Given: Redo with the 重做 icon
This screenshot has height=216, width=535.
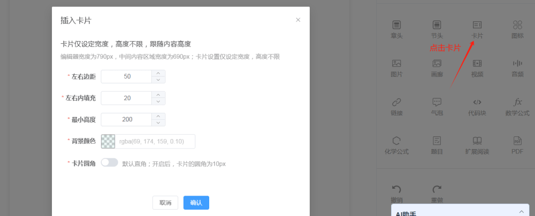Looking at the screenshot, I should click(437, 189).
